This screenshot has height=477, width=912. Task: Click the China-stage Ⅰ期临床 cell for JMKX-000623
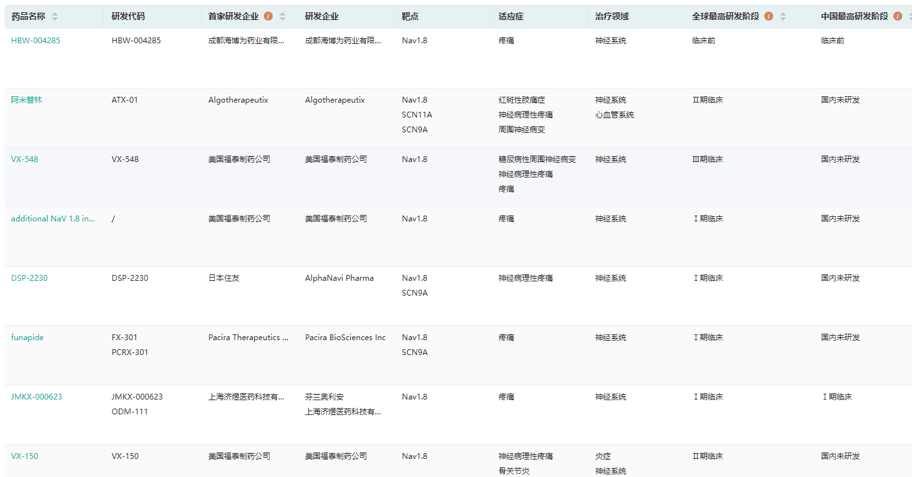click(837, 397)
